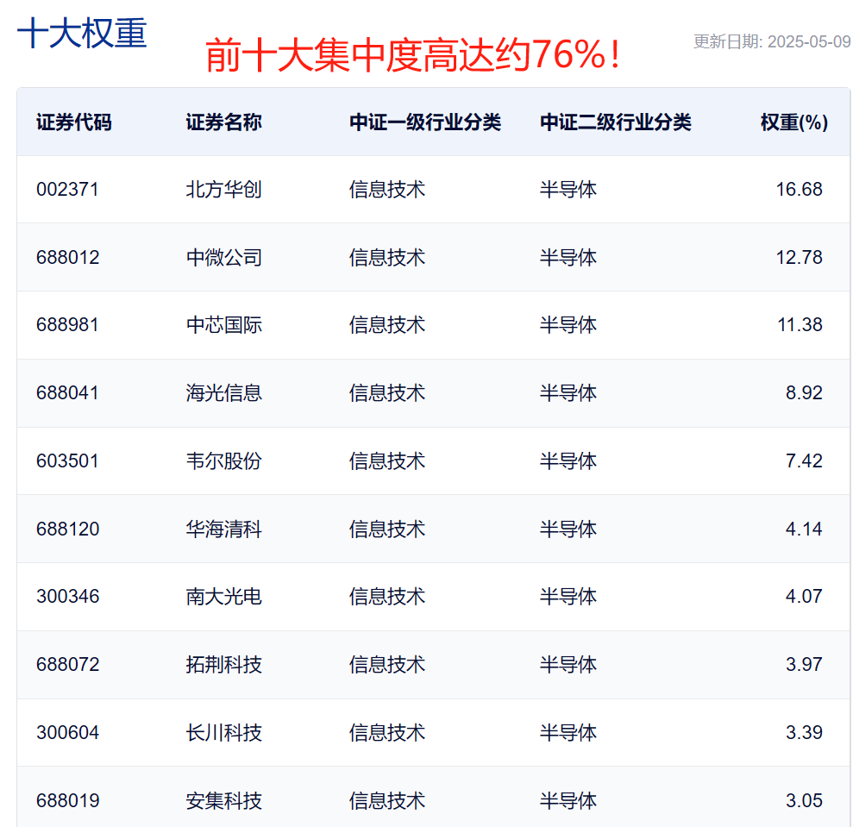The width and height of the screenshot is (853, 827).
Task: Open 拓荆科技 stock details
Action: tap(222, 664)
